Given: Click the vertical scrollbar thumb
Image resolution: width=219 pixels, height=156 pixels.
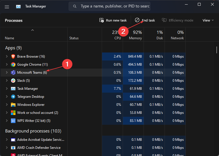Looking at the screenshot, I should tap(217, 50).
